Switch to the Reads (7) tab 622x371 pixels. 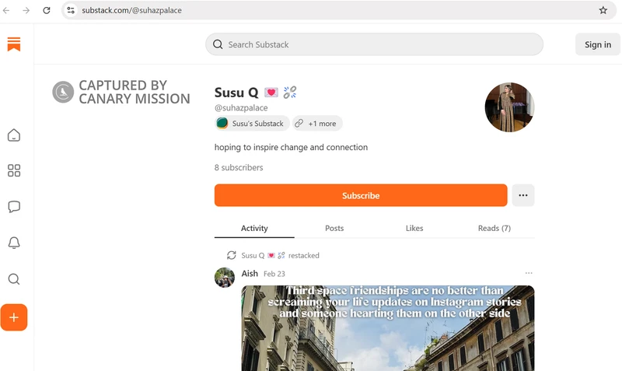pyautogui.click(x=494, y=228)
